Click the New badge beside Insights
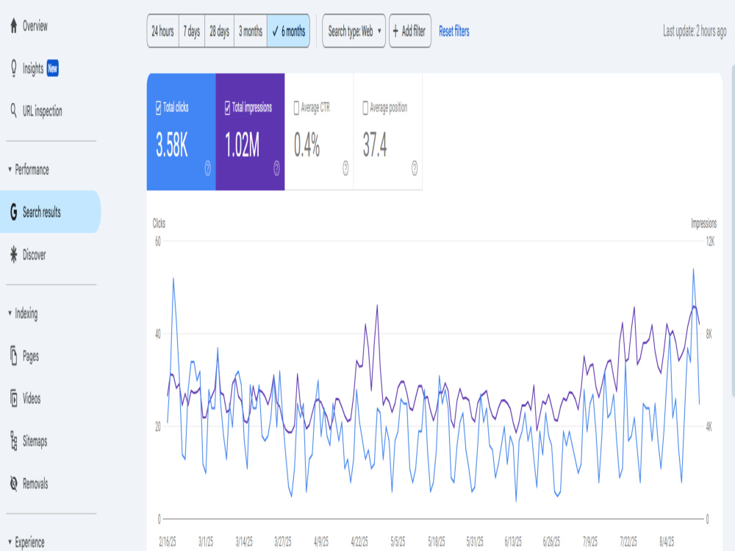735x551 pixels. [52, 68]
